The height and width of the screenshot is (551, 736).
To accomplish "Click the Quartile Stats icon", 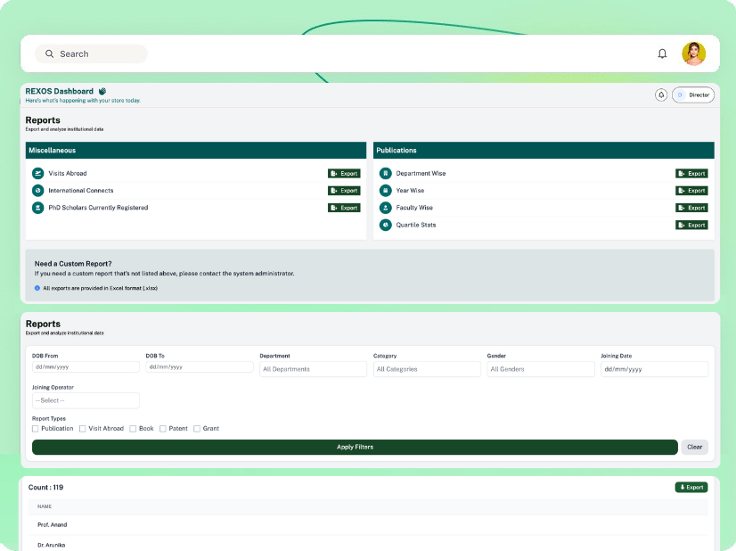I will 386,225.
